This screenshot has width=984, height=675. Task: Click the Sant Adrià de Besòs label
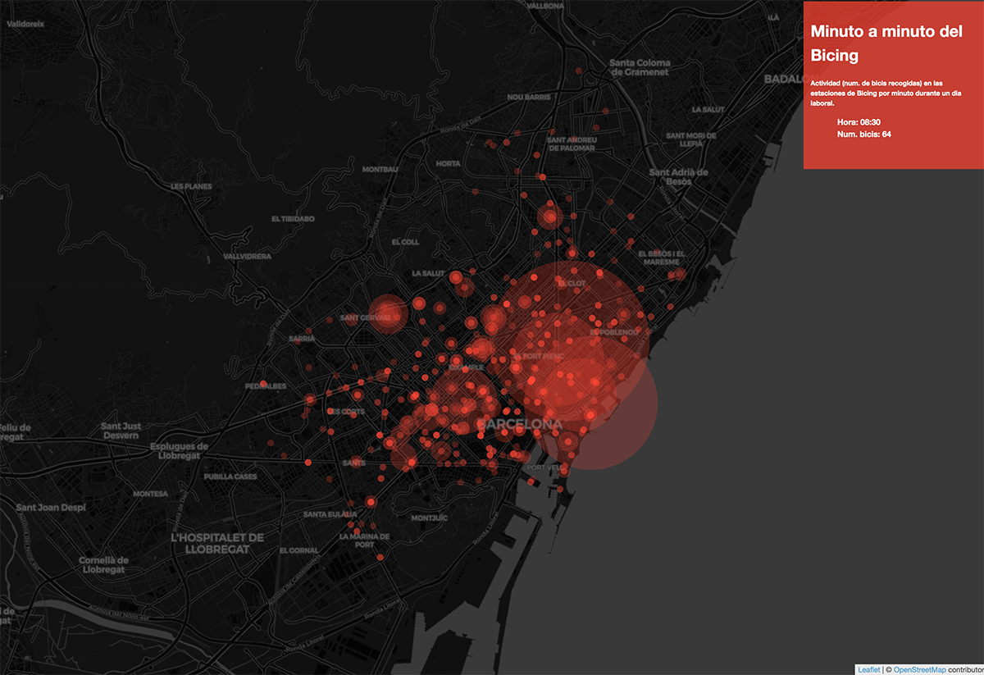click(x=678, y=177)
